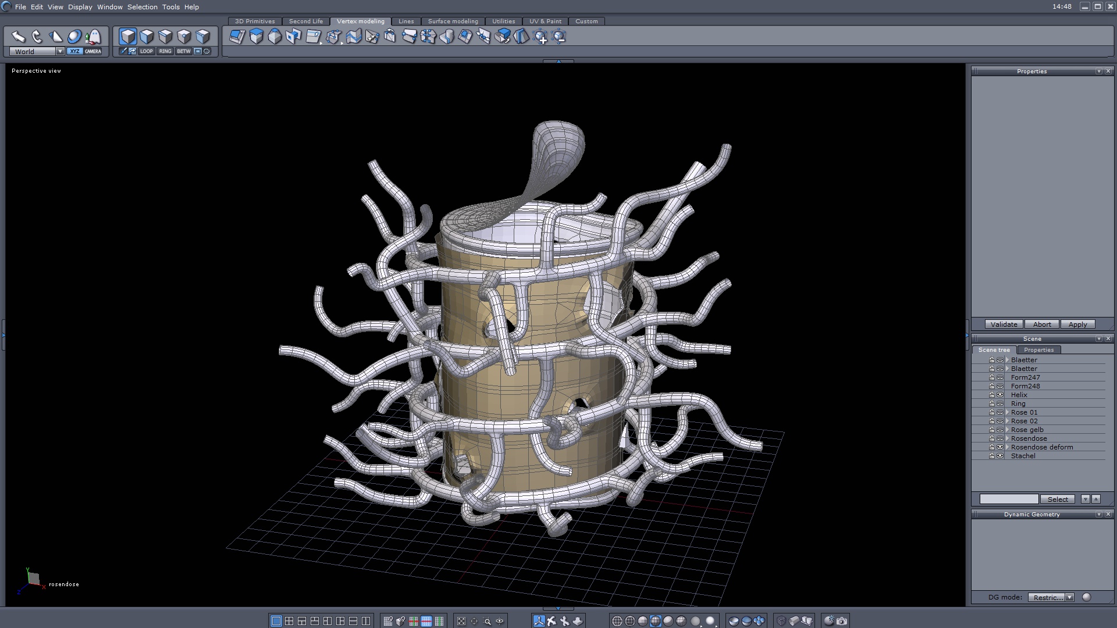Open the World coordinate system dropdown
The width and height of the screenshot is (1117, 628).
click(x=60, y=51)
